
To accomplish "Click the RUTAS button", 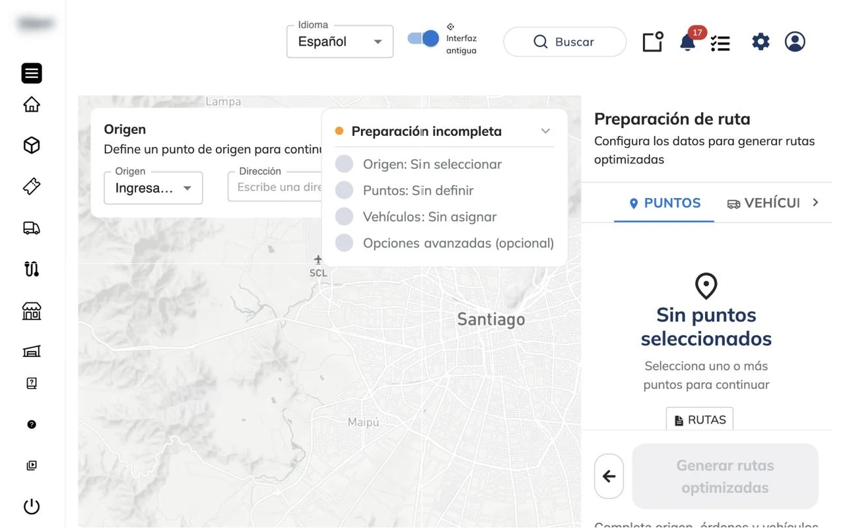I will [x=699, y=419].
